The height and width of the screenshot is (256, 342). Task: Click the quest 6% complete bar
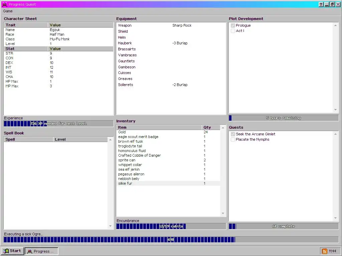click(284, 226)
